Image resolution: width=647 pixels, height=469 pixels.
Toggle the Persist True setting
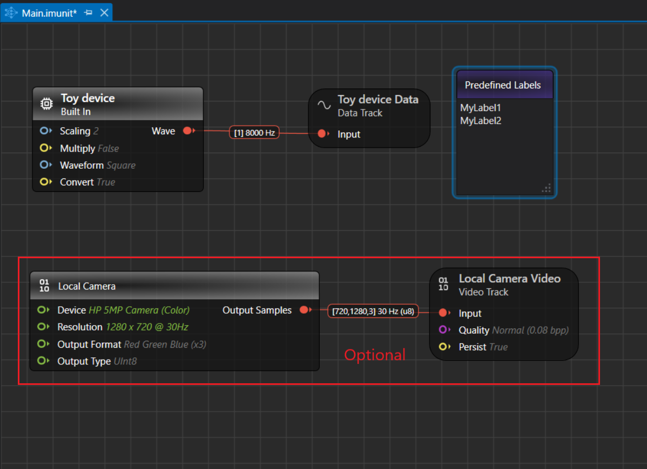tap(498, 347)
